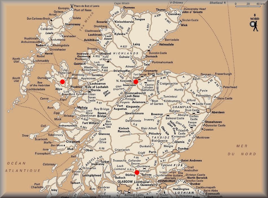The image size is (268, 198).
Task: Click the Fort Augustus label
Action: click(x=120, y=107)
